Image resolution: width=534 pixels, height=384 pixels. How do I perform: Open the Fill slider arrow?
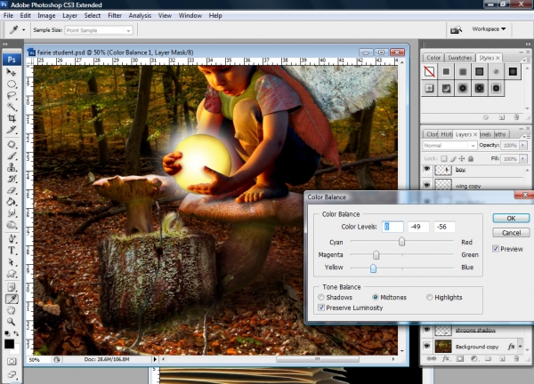click(523, 159)
